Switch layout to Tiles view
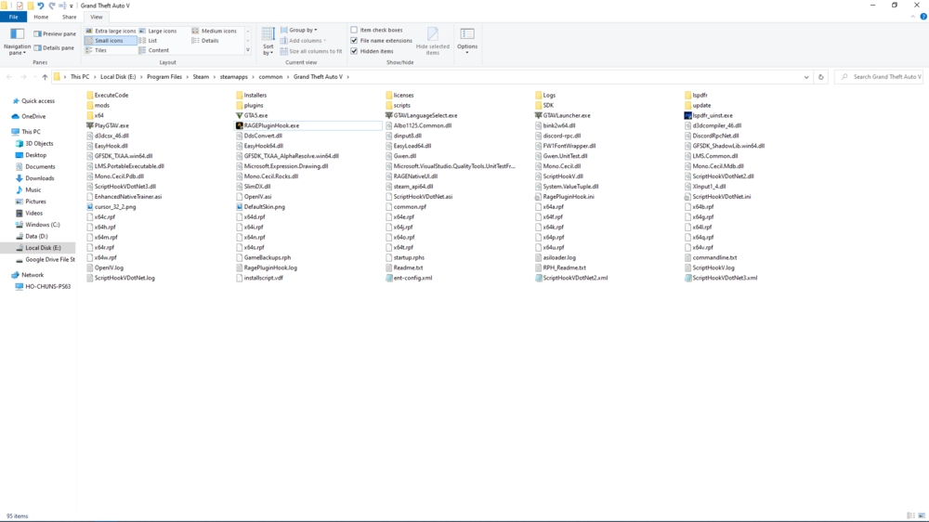 pyautogui.click(x=96, y=50)
